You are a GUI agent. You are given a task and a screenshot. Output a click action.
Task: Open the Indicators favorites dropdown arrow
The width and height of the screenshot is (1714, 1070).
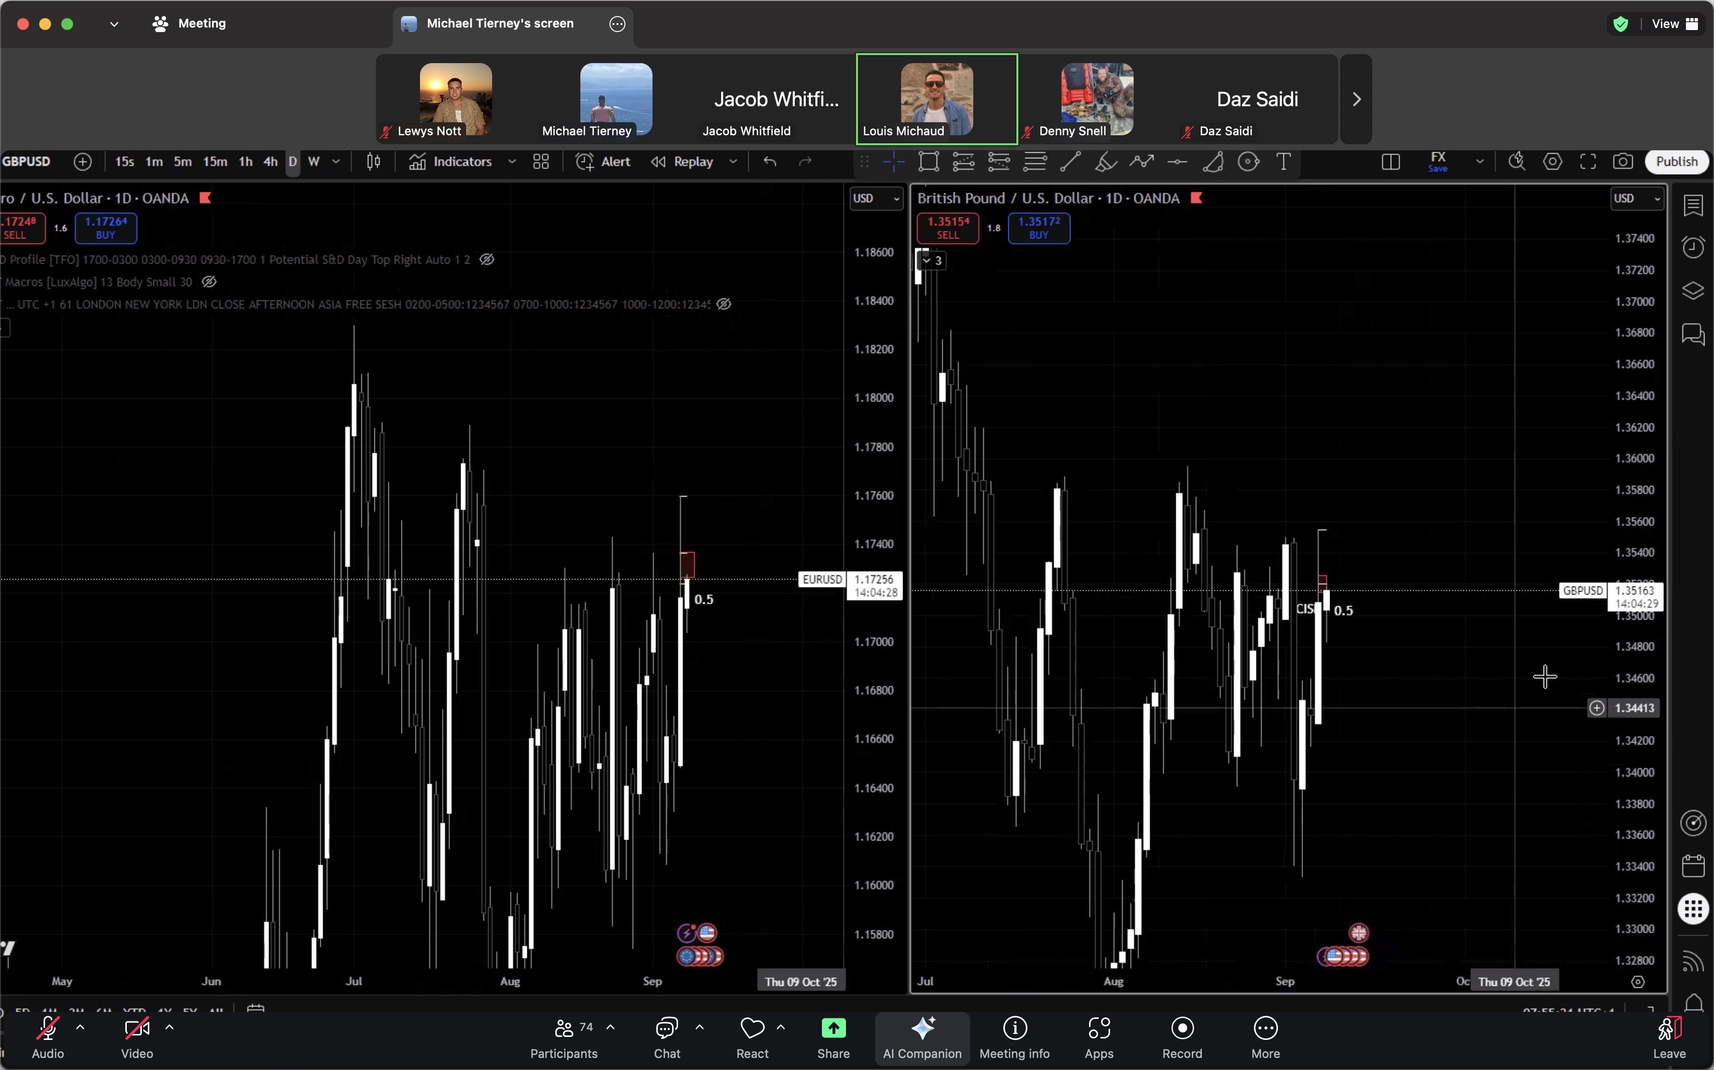[x=511, y=162]
